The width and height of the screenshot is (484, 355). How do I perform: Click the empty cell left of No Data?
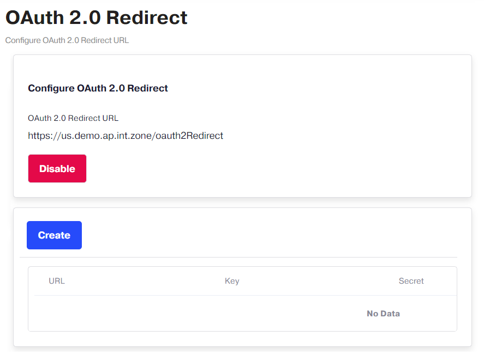[x=198, y=314]
